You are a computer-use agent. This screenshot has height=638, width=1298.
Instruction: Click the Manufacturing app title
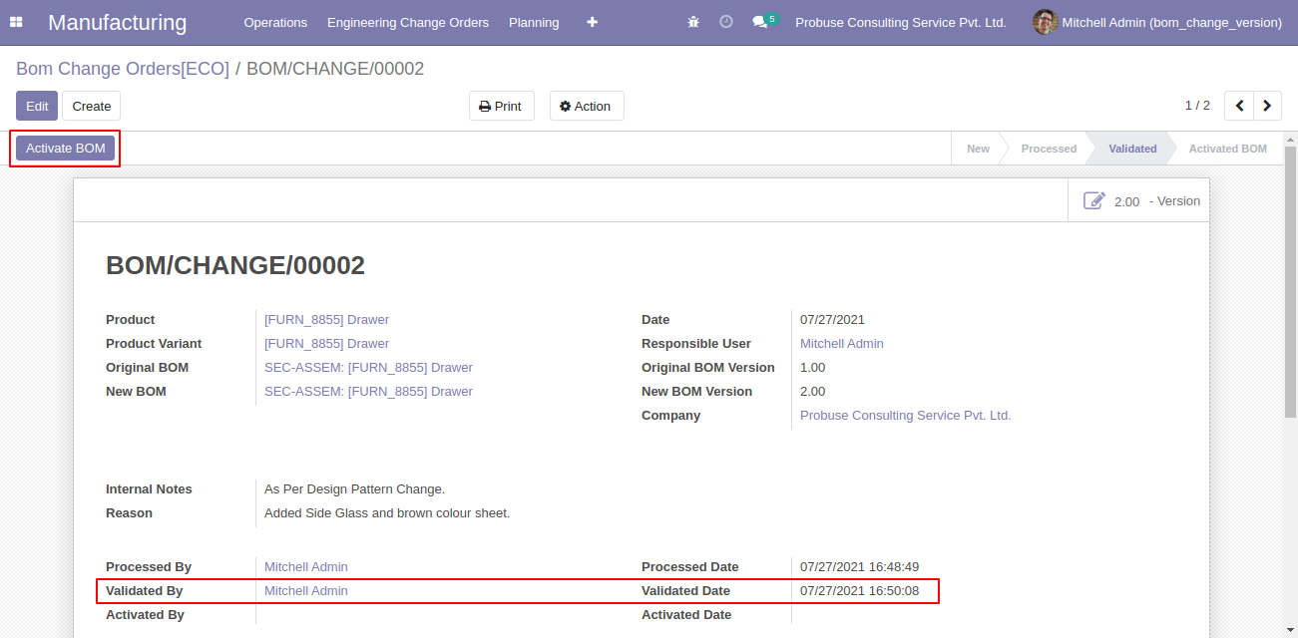(x=118, y=22)
